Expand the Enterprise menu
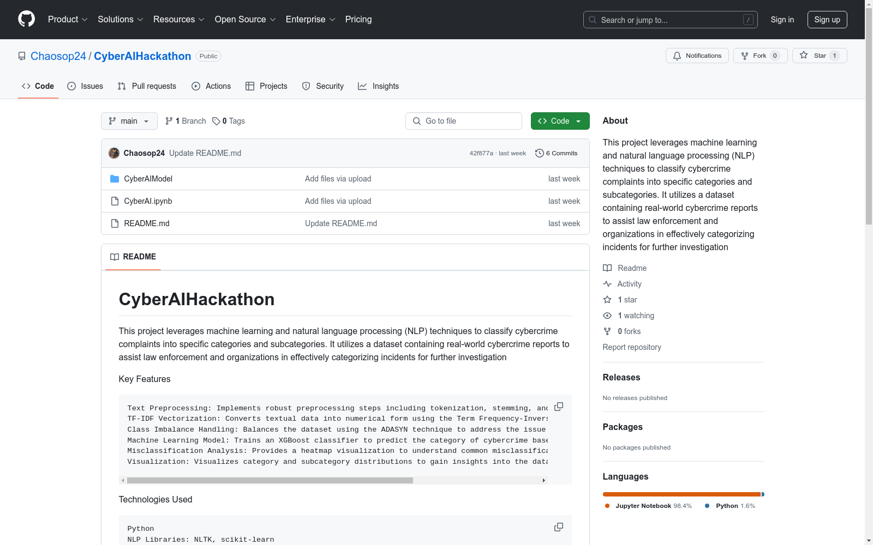Image resolution: width=873 pixels, height=545 pixels. click(x=310, y=19)
